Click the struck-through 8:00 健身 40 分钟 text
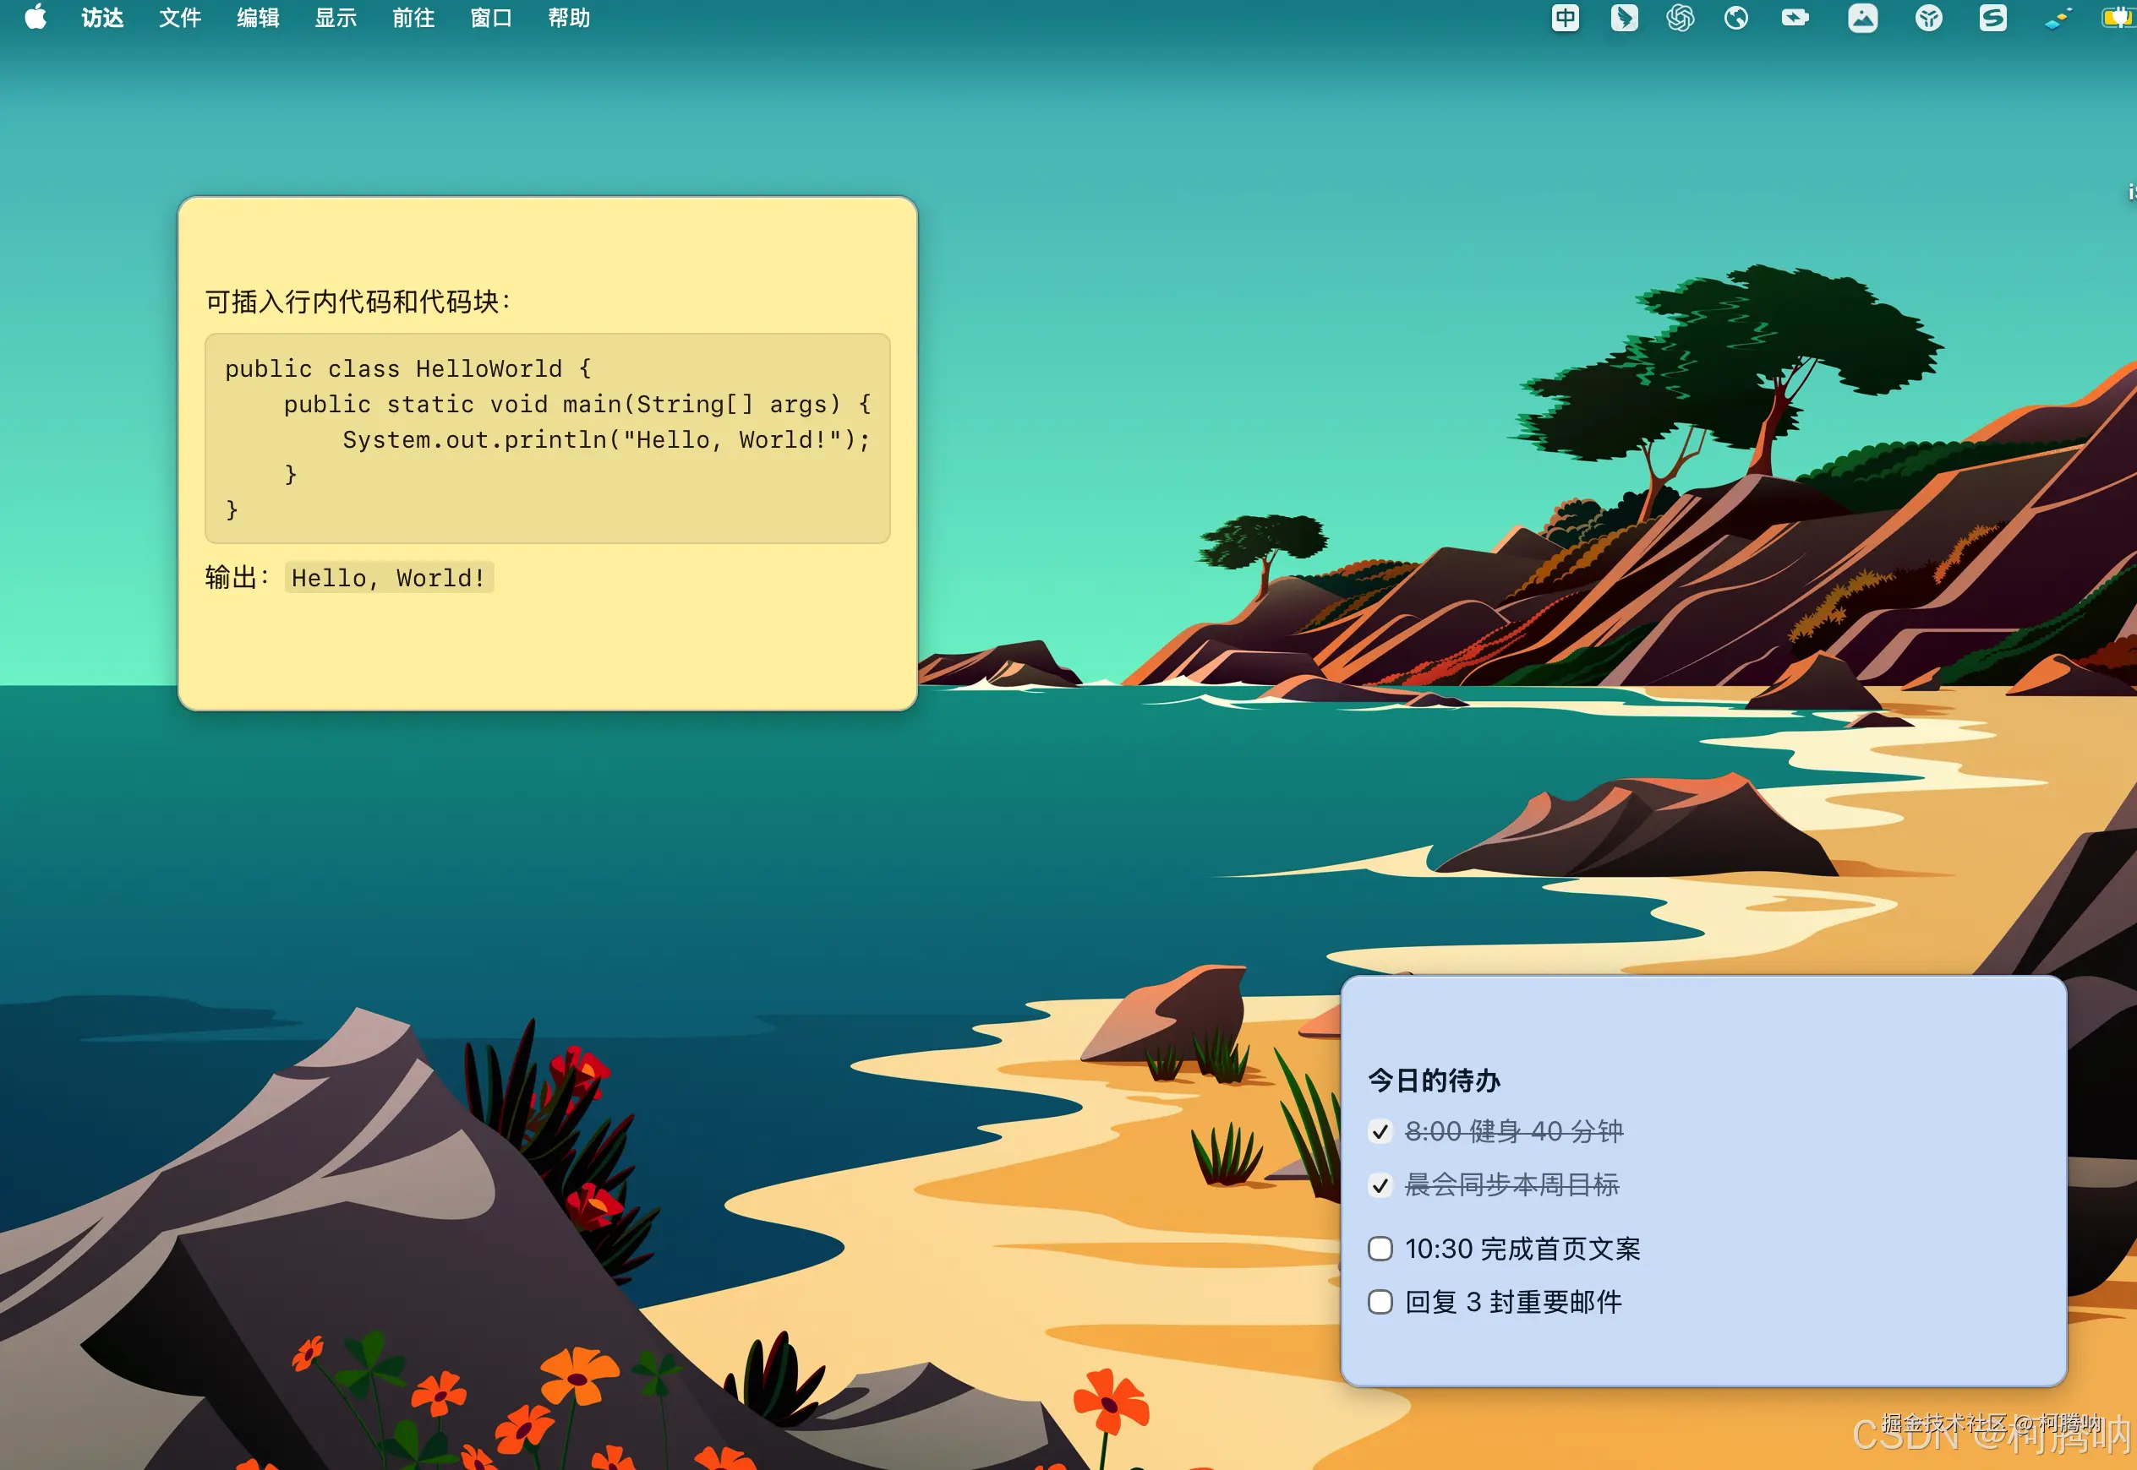The height and width of the screenshot is (1470, 2137). point(1513,1131)
